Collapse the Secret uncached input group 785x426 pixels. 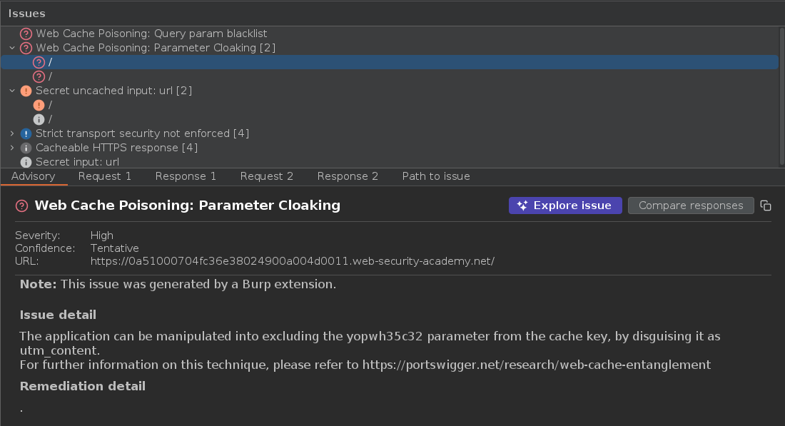point(12,91)
